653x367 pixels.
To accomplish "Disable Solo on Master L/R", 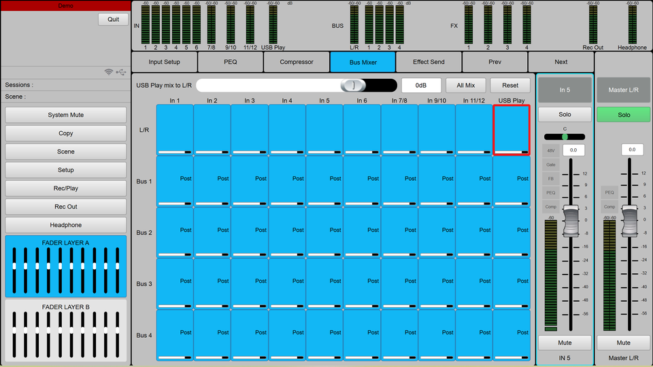I will tap(623, 115).
